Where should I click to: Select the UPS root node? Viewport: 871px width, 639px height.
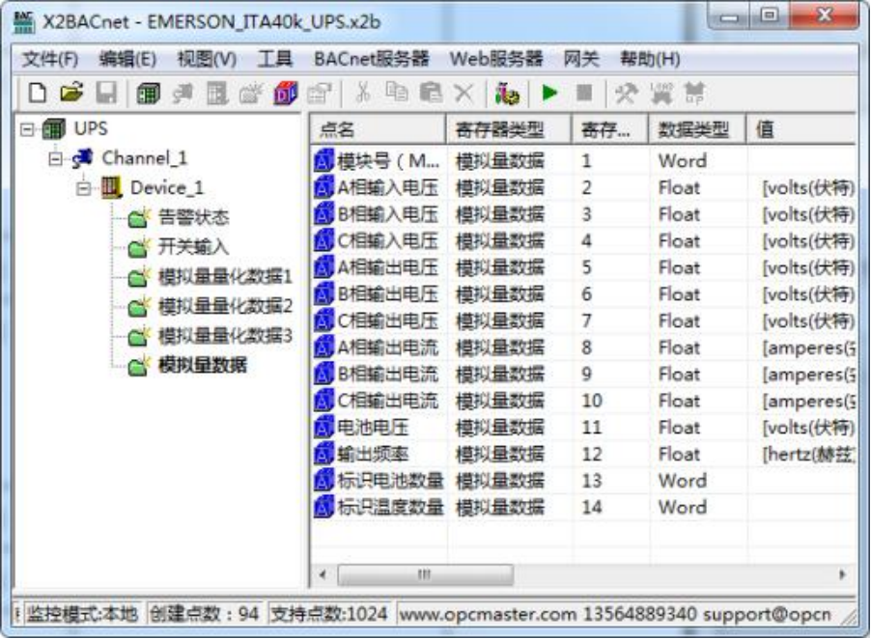coord(91,128)
